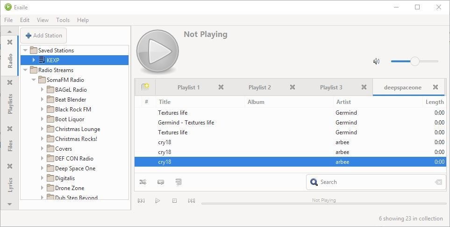Open a new playlist tab with the star icon
Screen dimensions: 450x227
coord(145,88)
